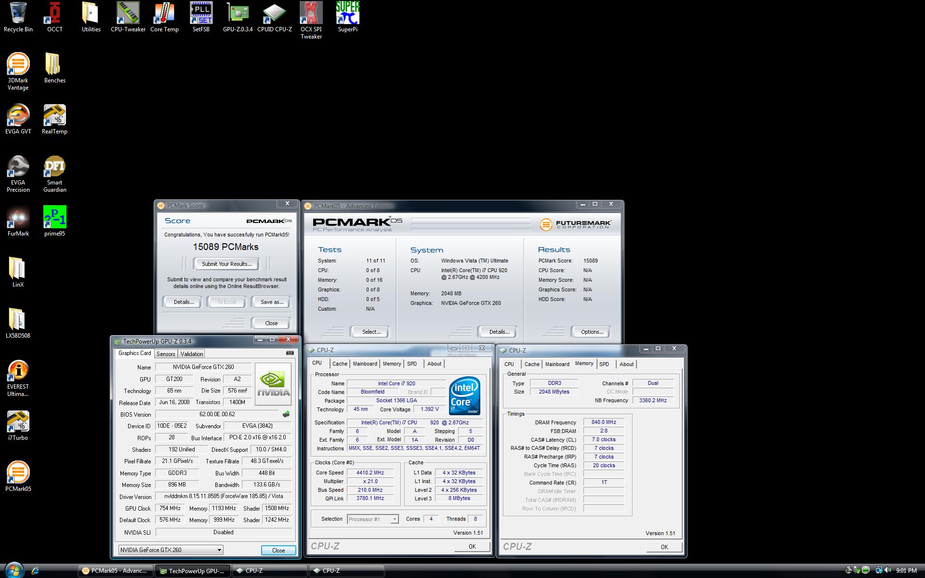Viewport: 925px width, 578px height.
Task: Launch Internet Explorer from quick launch
Action: click(35, 571)
